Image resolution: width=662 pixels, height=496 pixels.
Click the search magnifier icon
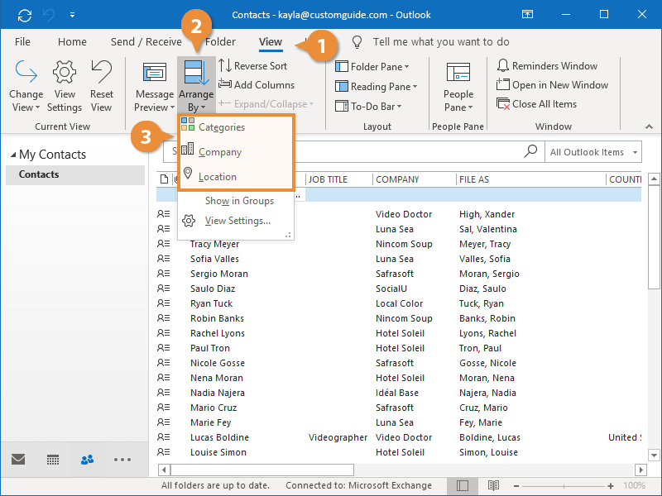point(530,151)
